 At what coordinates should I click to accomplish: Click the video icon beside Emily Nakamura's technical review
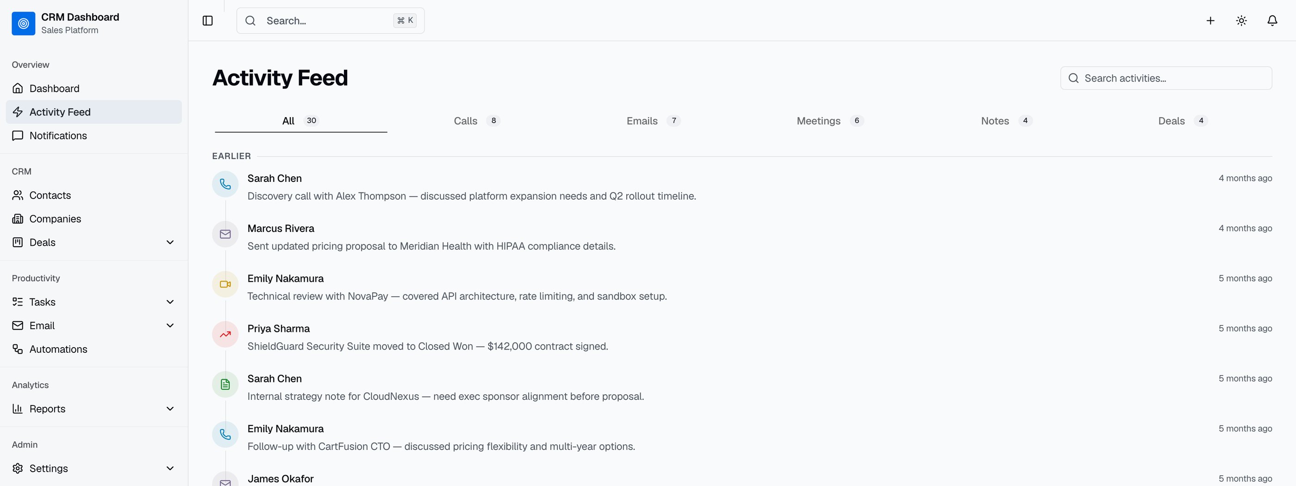(x=225, y=284)
